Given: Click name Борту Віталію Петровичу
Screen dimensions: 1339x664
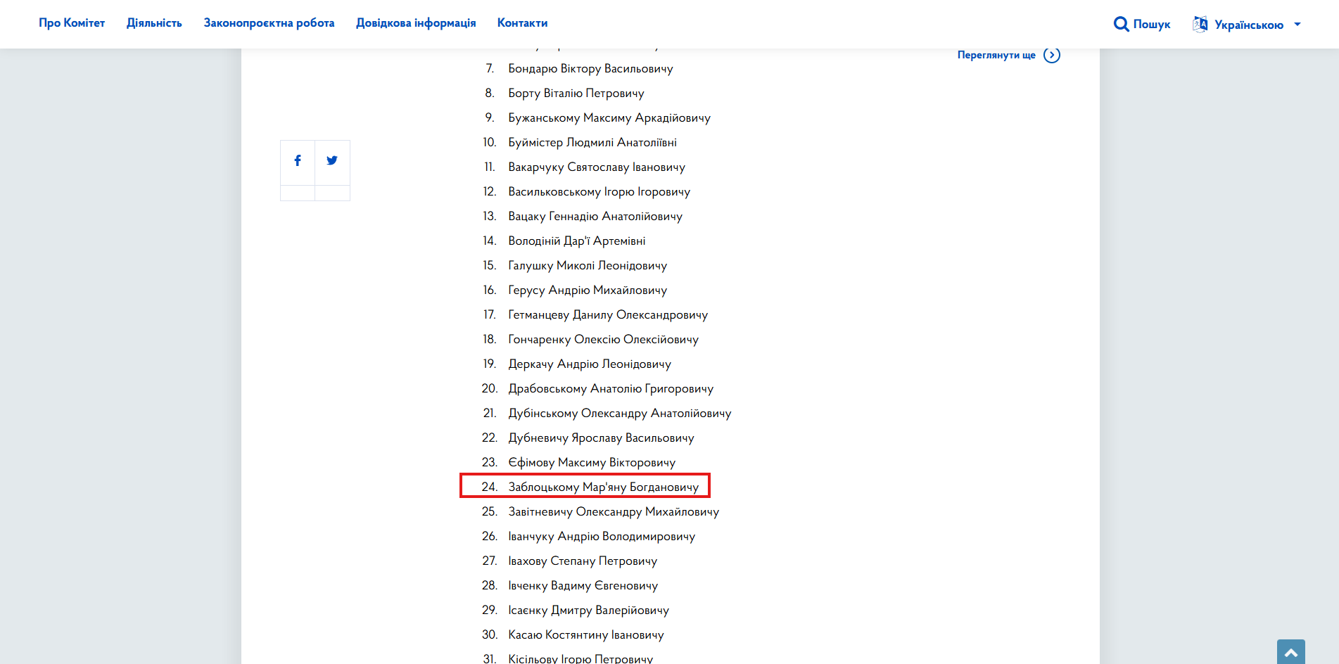Looking at the screenshot, I should (576, 94).
